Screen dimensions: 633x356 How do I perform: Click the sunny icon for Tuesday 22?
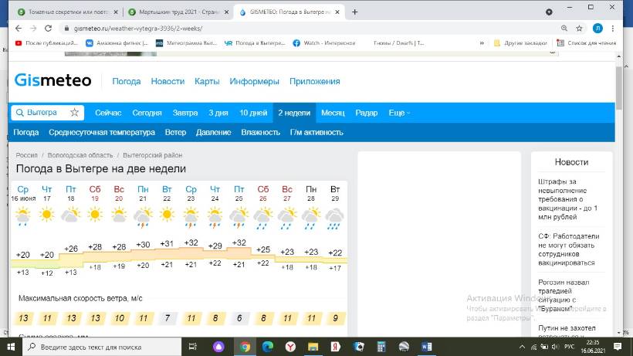(167, 215)
